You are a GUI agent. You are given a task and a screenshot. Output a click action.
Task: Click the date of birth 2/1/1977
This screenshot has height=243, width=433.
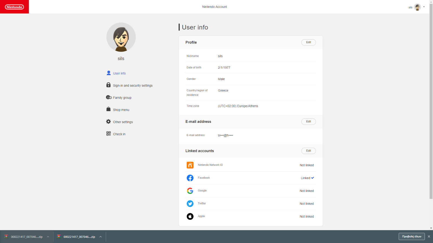[x=224, y=68]
